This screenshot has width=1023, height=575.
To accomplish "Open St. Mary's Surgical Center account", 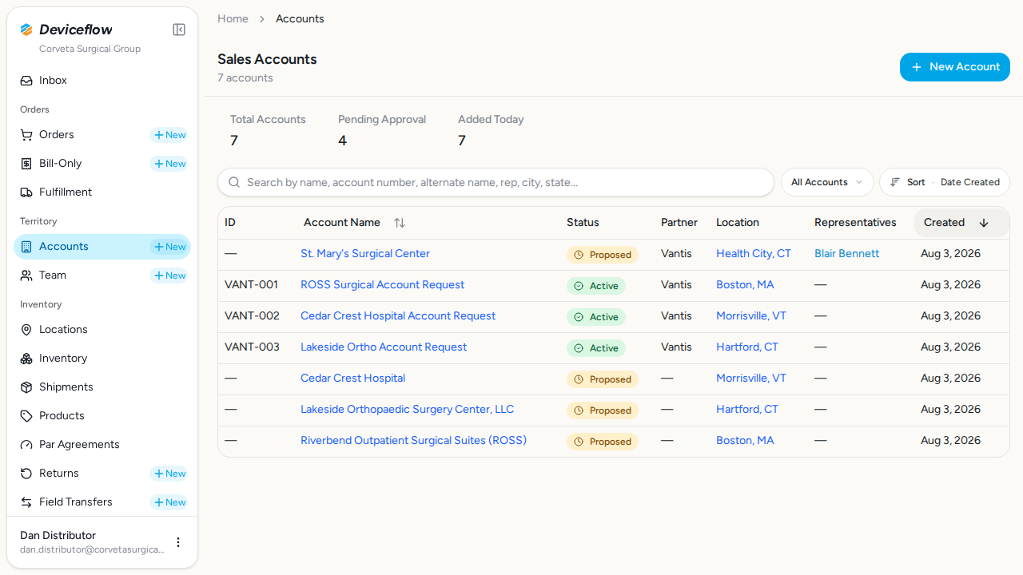I will click(x=365, y=254).
